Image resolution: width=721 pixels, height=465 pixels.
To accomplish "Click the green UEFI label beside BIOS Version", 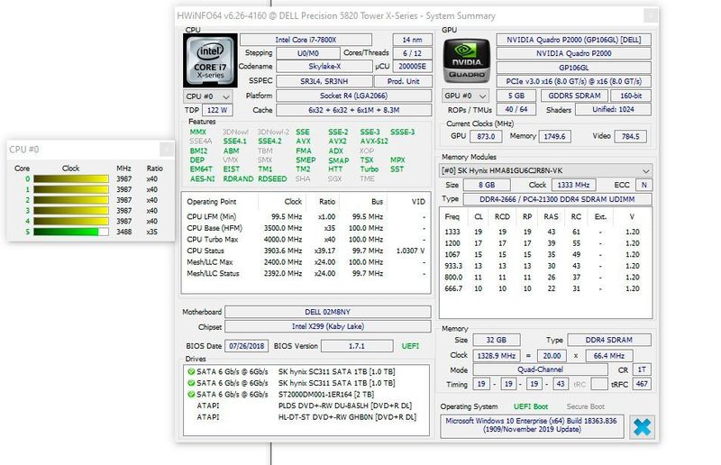I will [x=410, y=346].
